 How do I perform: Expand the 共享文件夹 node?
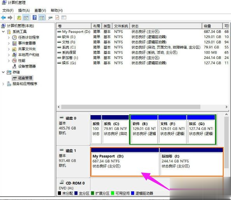(9, 49)
